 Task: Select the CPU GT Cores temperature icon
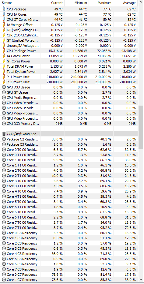click(4, 20)
